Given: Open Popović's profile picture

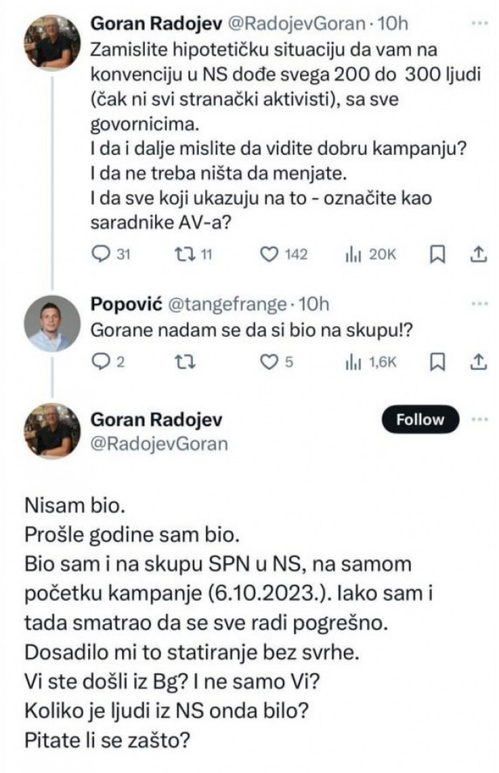Looking at the screenshot, I should [53, 323].
